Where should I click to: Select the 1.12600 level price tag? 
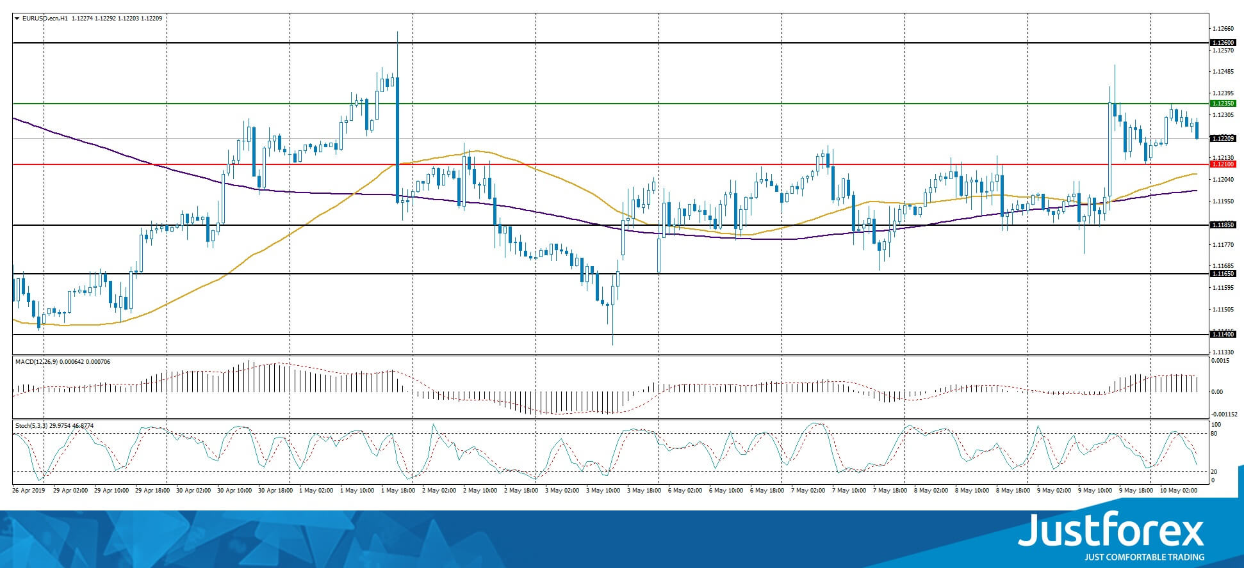click(1223, 43)
